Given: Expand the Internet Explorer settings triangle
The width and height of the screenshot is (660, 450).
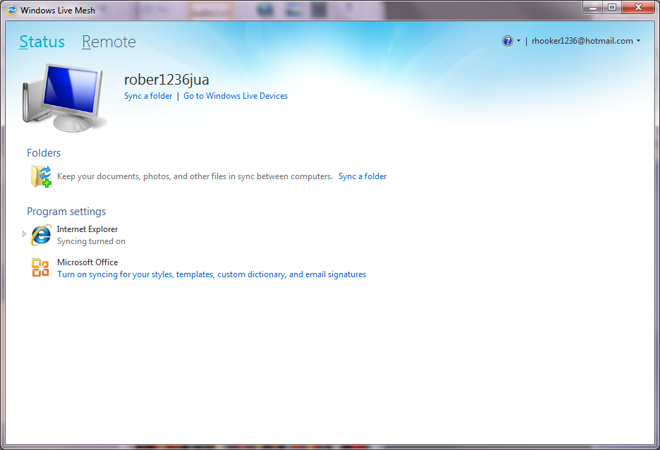Looking at the screenshot, I should point(24,233).
